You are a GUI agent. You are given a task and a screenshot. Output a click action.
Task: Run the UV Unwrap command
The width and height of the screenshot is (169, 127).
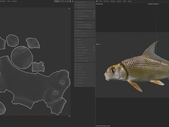click(83, 13)
